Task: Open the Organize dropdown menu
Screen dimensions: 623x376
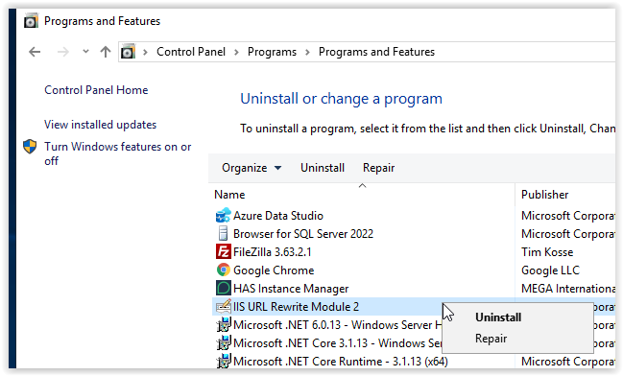Action: tap(252, 168)
